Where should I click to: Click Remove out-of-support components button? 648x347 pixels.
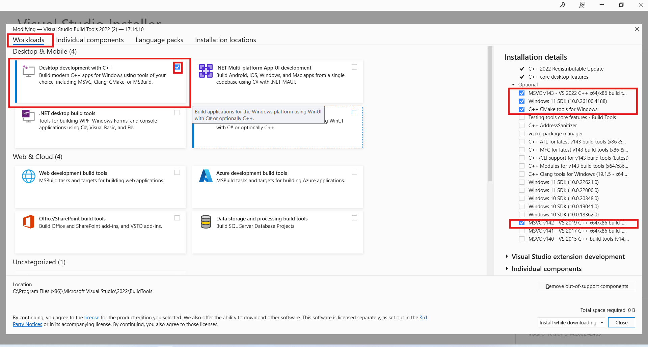click(x=587, y=286)
